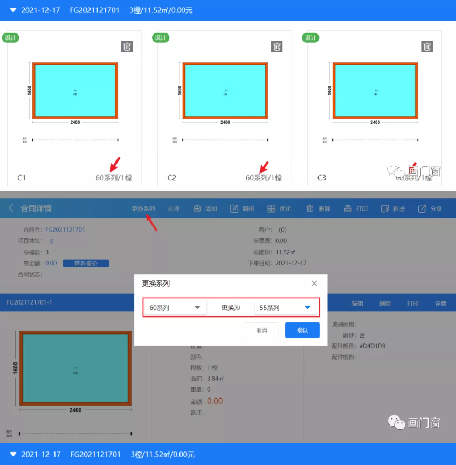Click the 推送 push icon in toolbar
The image size is (456, 465).
tap(385, 208)
